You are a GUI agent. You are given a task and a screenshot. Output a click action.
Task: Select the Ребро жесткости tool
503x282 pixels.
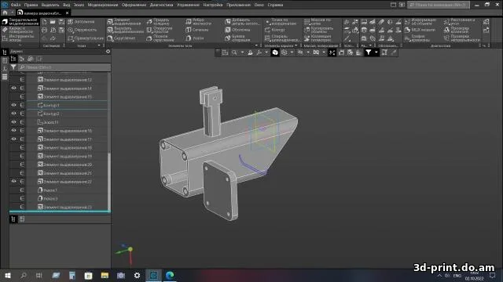[x=199, y=22]
